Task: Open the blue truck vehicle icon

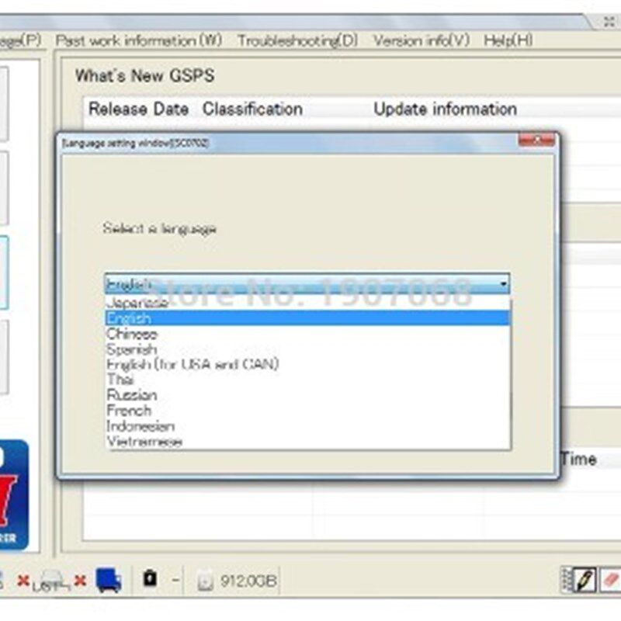Action: coord(109,580)
